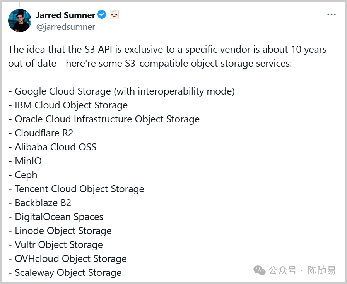Click the 公众号 · 陈随易 watermark text

coord(302,270)
